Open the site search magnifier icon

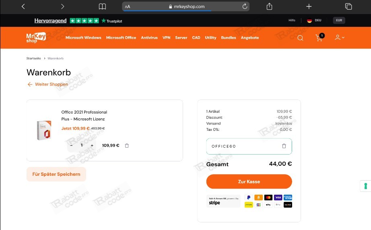(x=300, y=38)
